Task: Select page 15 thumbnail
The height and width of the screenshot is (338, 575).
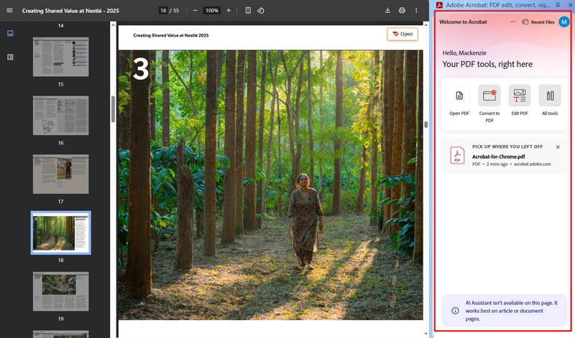Action: tap(61, 57)
